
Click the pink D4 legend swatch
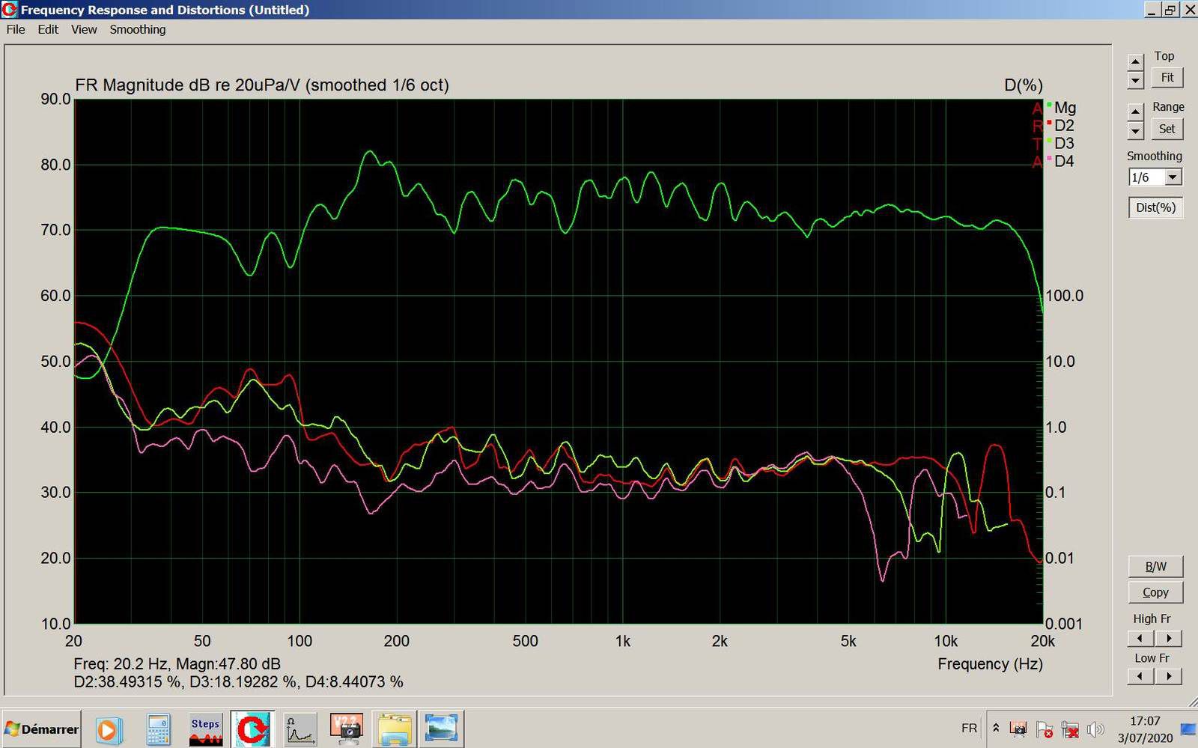click(x=1049, y=159)
